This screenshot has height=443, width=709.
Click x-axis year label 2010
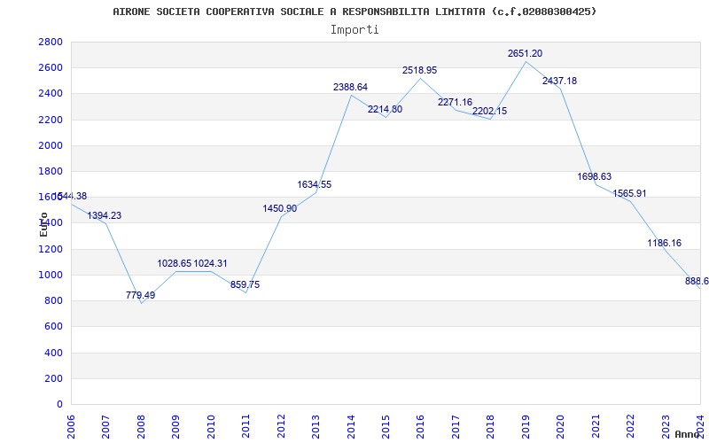pyautogui.click(x=211, y=426)
